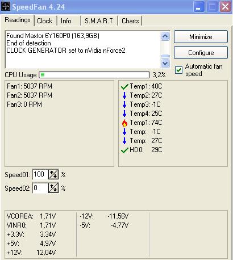
Task: Switch to the S.M.A.R.T. tab
Action: [99, 21]
